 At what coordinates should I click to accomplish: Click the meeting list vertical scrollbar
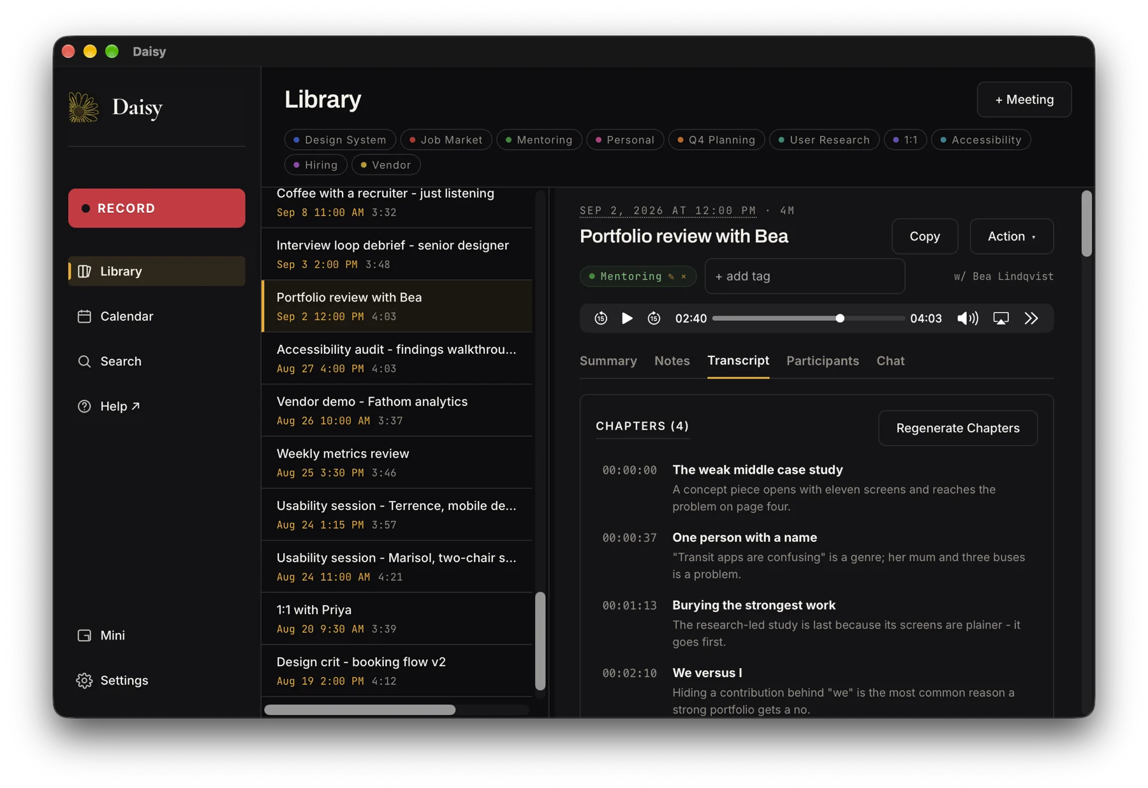(540, 641)
